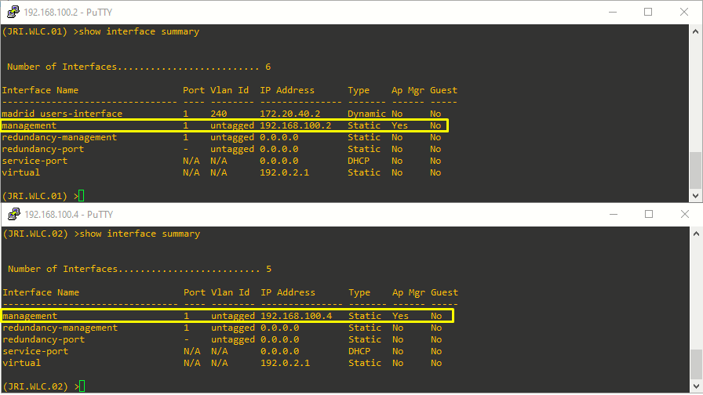The width and height of the screenshot is (703, 395).
Task: Click 'Yes' Ap Mgr value in the WLC.01 window
Action: pos(399,125)
